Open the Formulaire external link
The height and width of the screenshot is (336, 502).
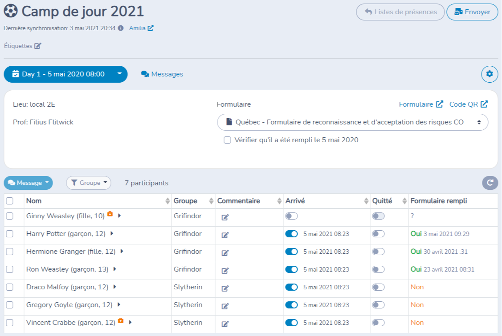pyautogui.click(x=420, y=104)
